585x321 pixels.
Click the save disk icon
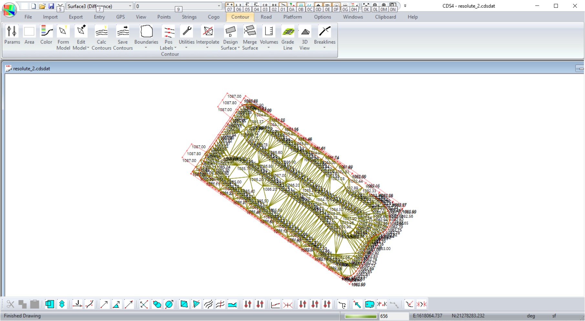pyautogui.click(x=51, y=6)
